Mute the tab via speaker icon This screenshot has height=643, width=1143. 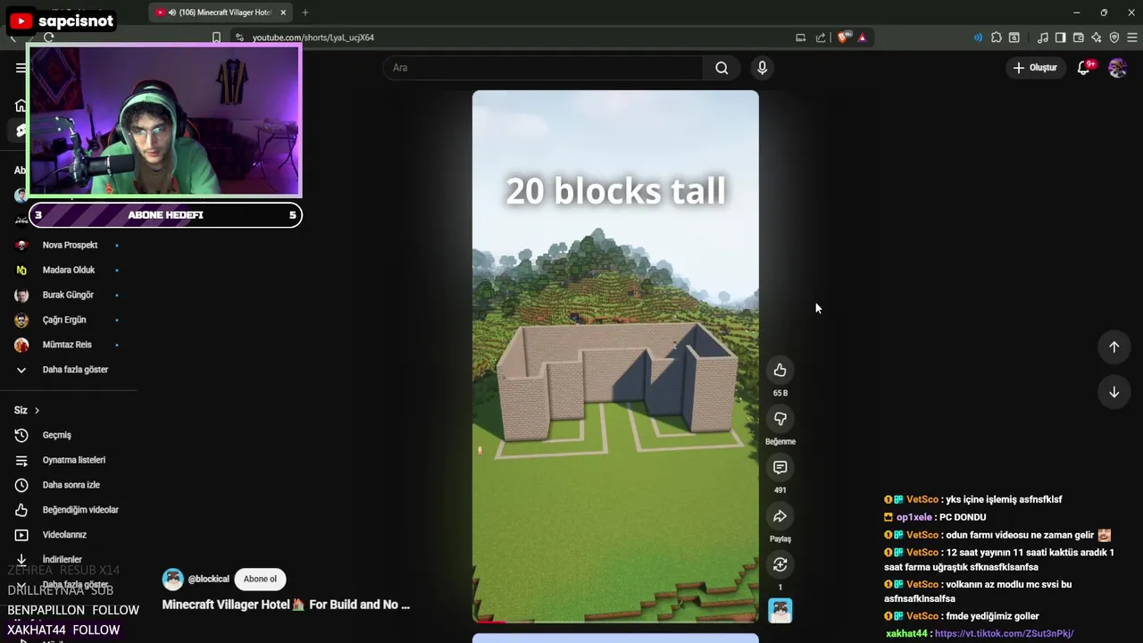(x=171, y=13)
